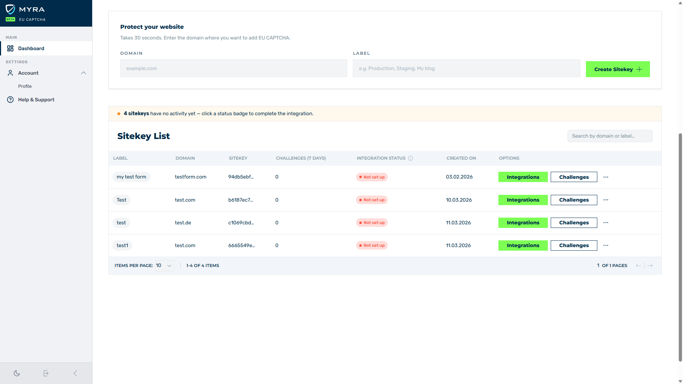The height and width of the screenshot is (384, 683).
Task: Open Help & Support
Action: click(x=36, y=100)
